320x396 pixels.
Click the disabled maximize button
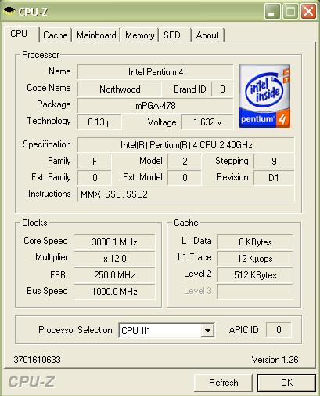[290, 12]
